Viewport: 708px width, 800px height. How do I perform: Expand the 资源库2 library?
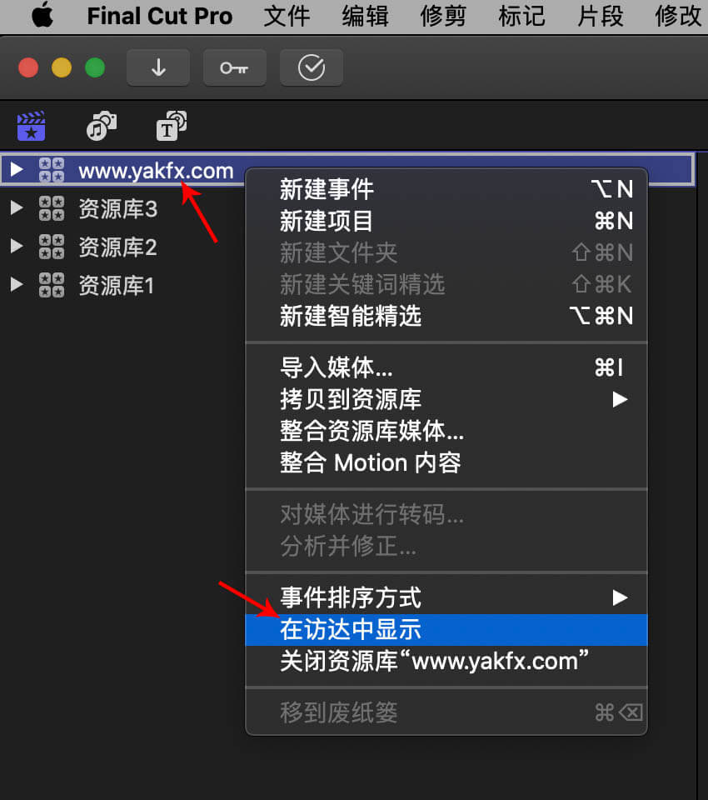17,246
